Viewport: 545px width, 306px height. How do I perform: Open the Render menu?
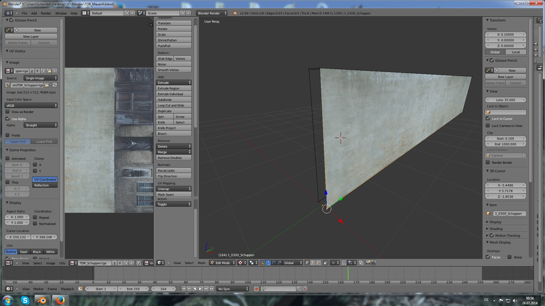pyautogui.click(x=46, y=13)
